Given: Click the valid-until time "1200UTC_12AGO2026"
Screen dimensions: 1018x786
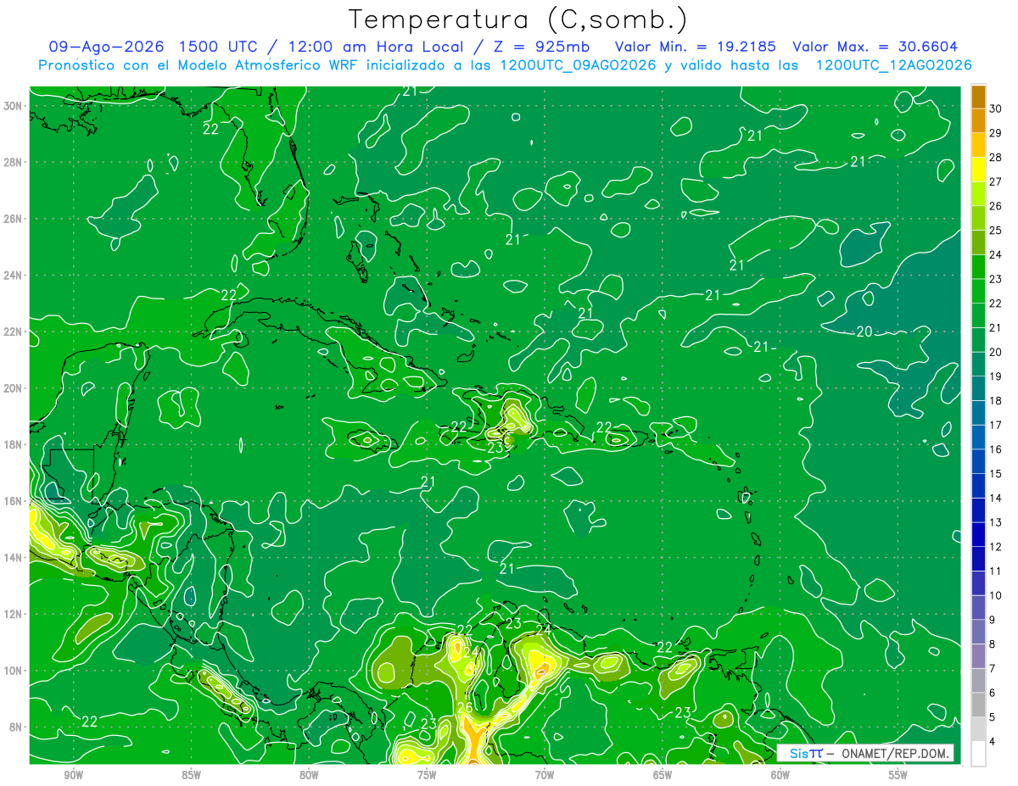Looking at the screenshot, I should pyautogui.click(x=893, y=65).
